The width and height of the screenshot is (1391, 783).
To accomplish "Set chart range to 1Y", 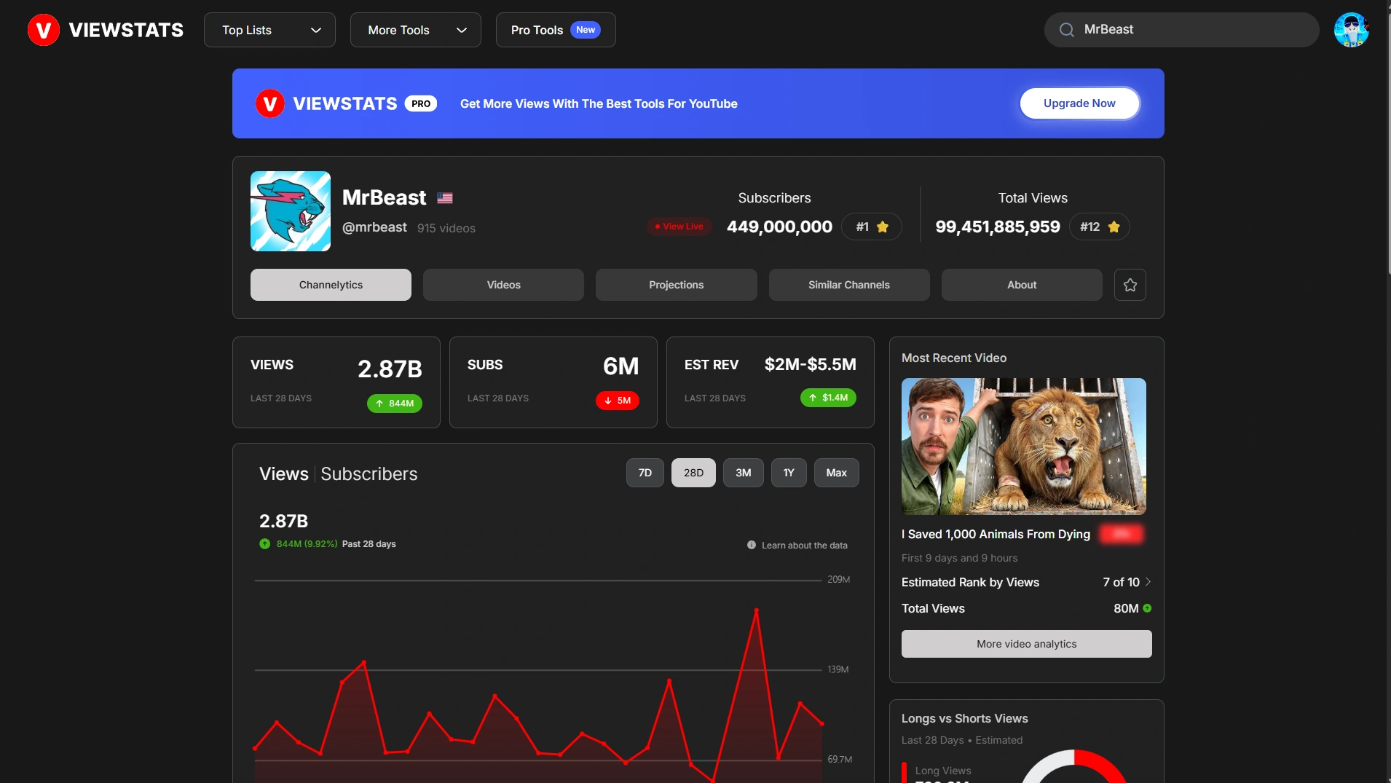I will 789,473.
